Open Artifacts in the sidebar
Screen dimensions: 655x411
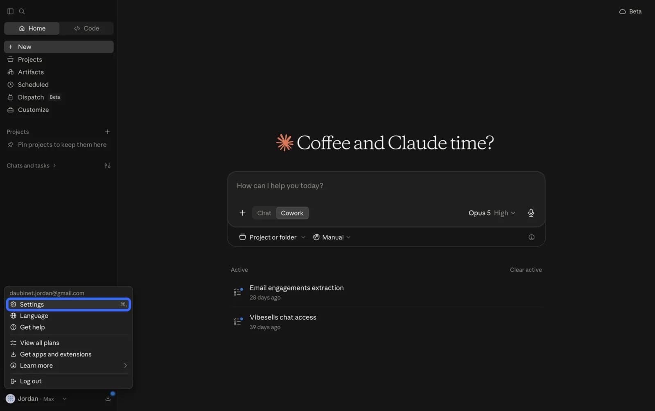(59, 72)
